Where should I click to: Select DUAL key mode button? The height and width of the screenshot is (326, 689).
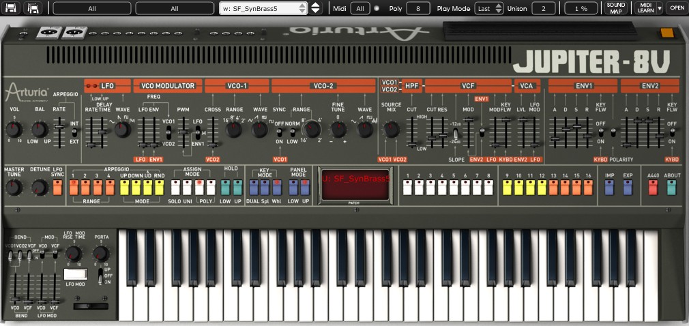point(254,187)
